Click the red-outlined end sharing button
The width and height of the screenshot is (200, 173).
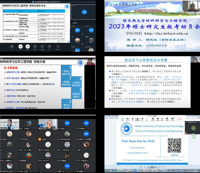pos(179,119)
